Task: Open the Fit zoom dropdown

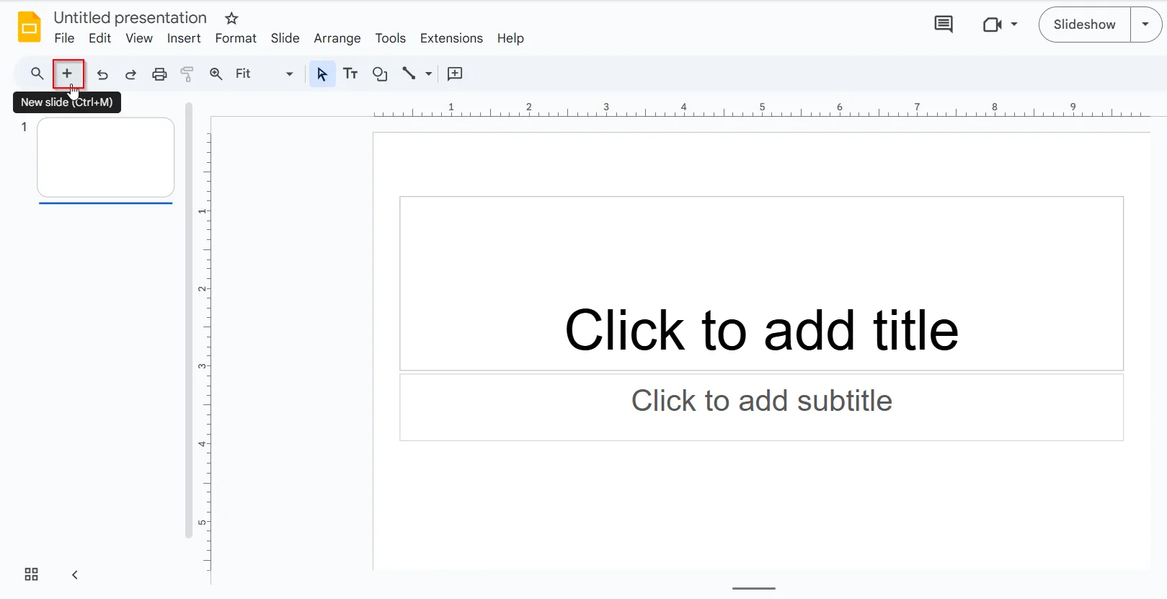Action: pyautogui.click(x=265, y=74)
